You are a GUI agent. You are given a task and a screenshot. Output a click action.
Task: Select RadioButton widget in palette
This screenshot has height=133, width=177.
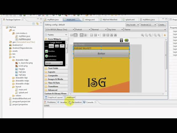(x=51, y=56)
